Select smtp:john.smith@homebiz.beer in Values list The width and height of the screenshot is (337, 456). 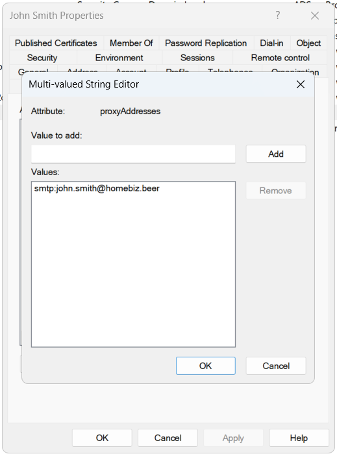click(97, 189)
